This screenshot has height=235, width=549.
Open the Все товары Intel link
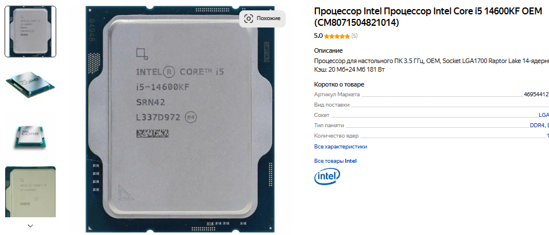tap(336, 161)
